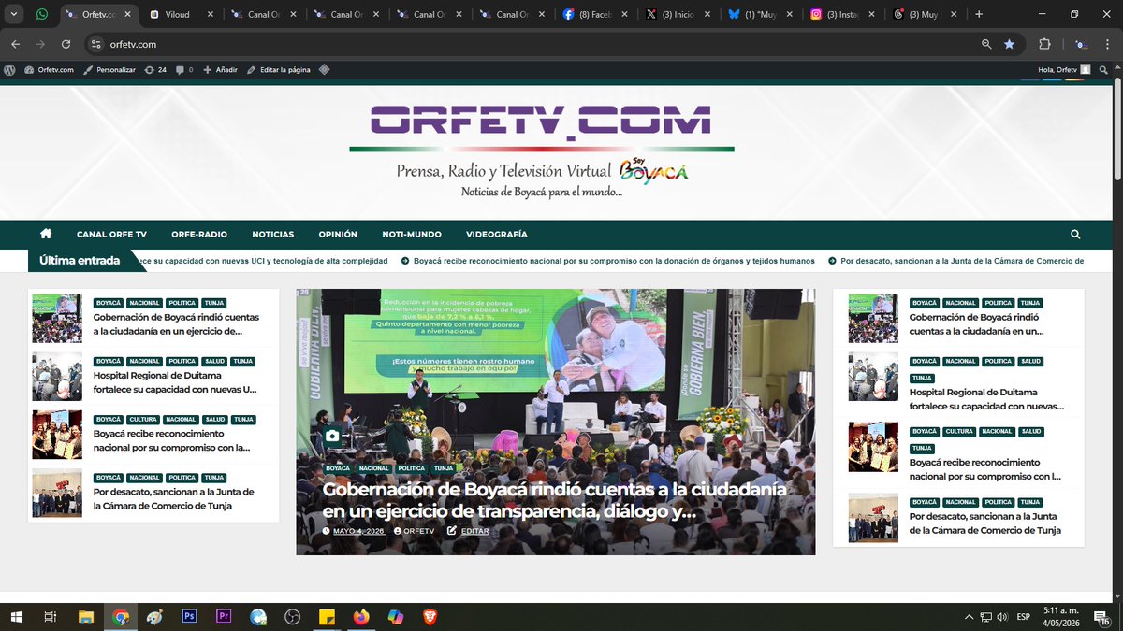The height and width of the screenshot is (631, 1123).
Task: Open a new browser tab with plus
Action: pos(979,15)
